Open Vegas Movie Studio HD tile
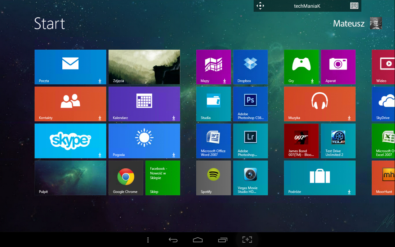The image size is (395, 247). click(250, 178)
